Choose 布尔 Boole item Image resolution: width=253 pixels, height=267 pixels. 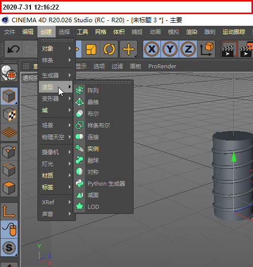coord(103,114)
